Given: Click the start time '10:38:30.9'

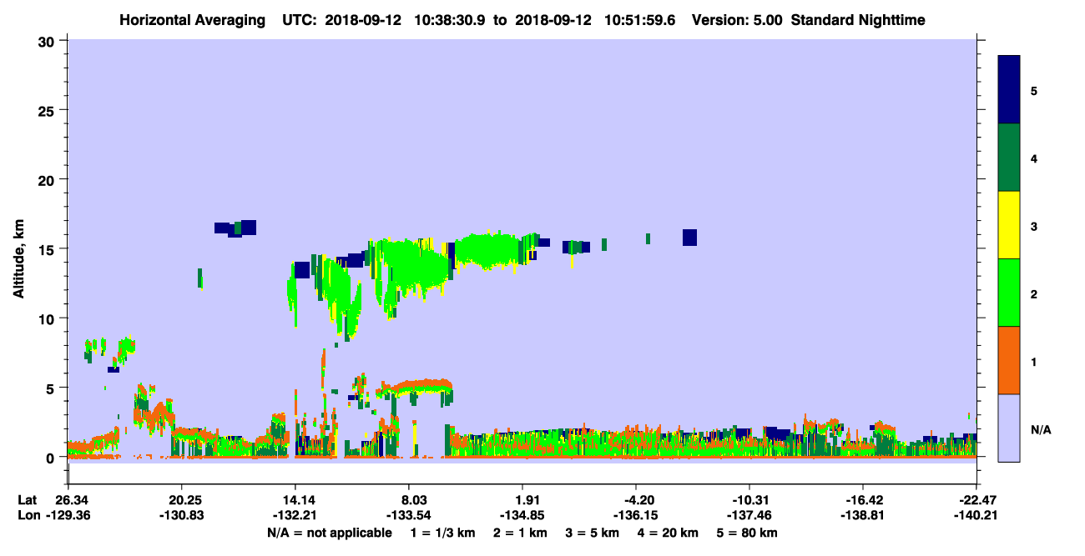Looking at the screenshot, I should pos(450,20).
